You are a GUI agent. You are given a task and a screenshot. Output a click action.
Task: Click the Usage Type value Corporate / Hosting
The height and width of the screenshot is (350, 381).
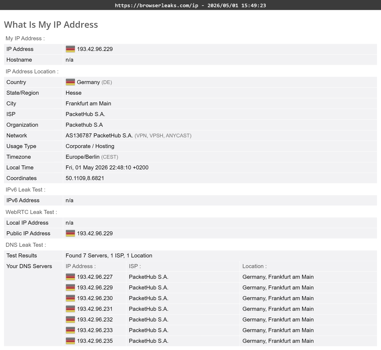click(x=90, y=146)
